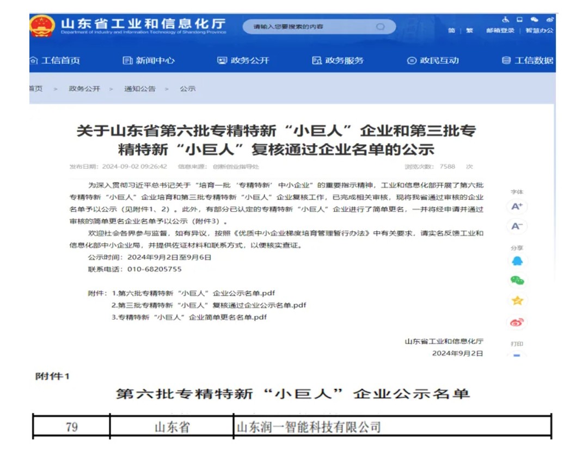This screenshot has height=470, width=588.
Task: Click the source label 创新创业指导处
Action: tap(236, 166)
